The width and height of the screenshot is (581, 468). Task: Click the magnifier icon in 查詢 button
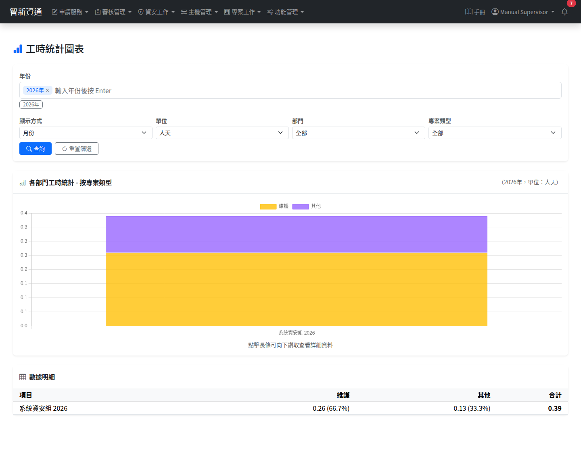point(29,149)
